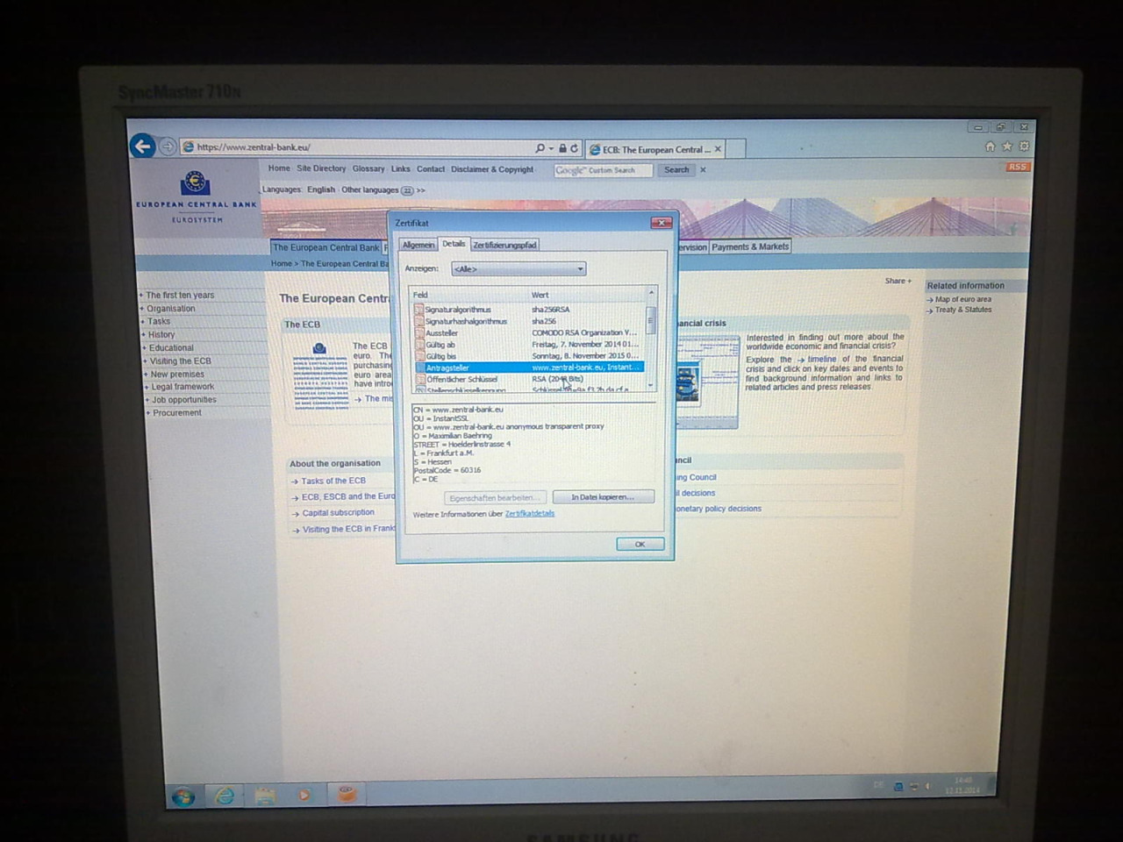Select the ECB browser tab
Viewport: 1123px width, 842px height.
(656, 149)
